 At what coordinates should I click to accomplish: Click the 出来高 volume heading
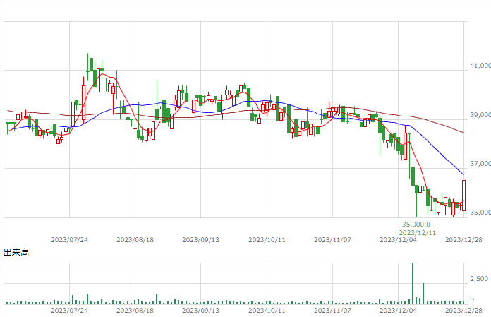(16, 252)
